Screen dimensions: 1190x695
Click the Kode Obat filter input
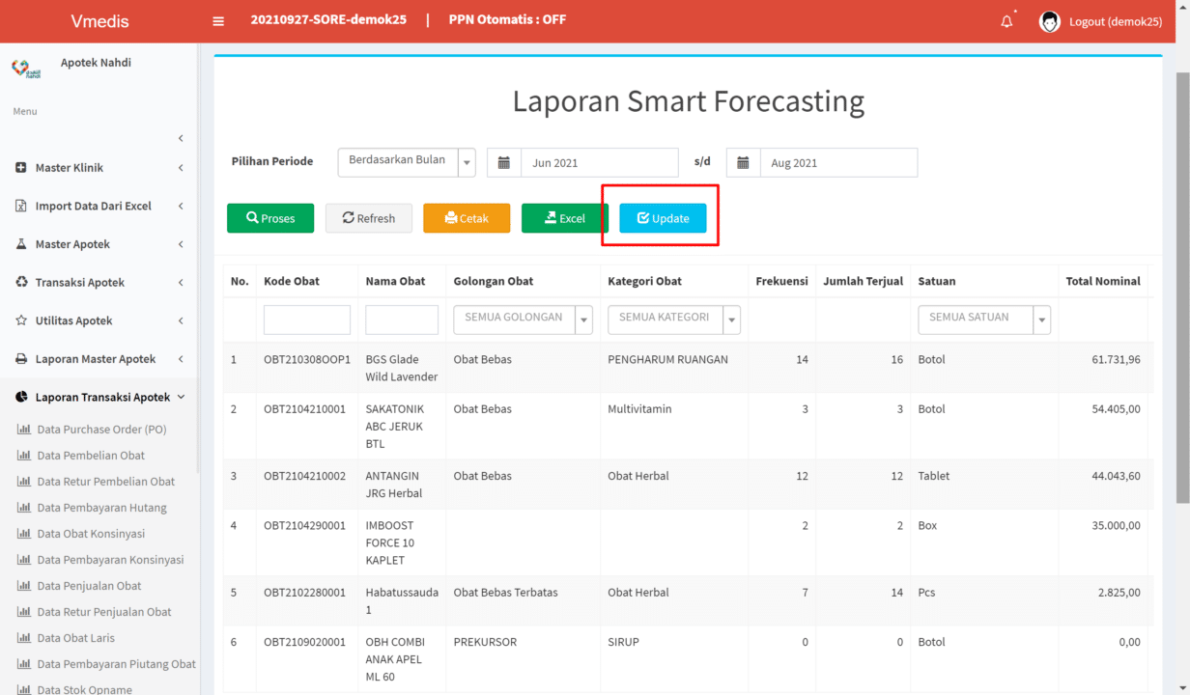307,320
